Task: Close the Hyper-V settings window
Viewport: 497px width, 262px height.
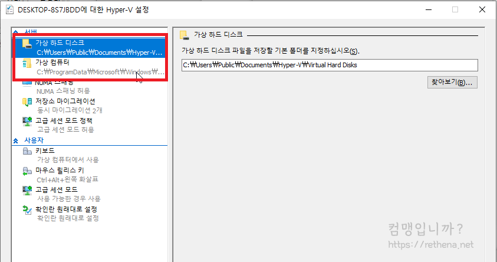Action: point(482,9)
